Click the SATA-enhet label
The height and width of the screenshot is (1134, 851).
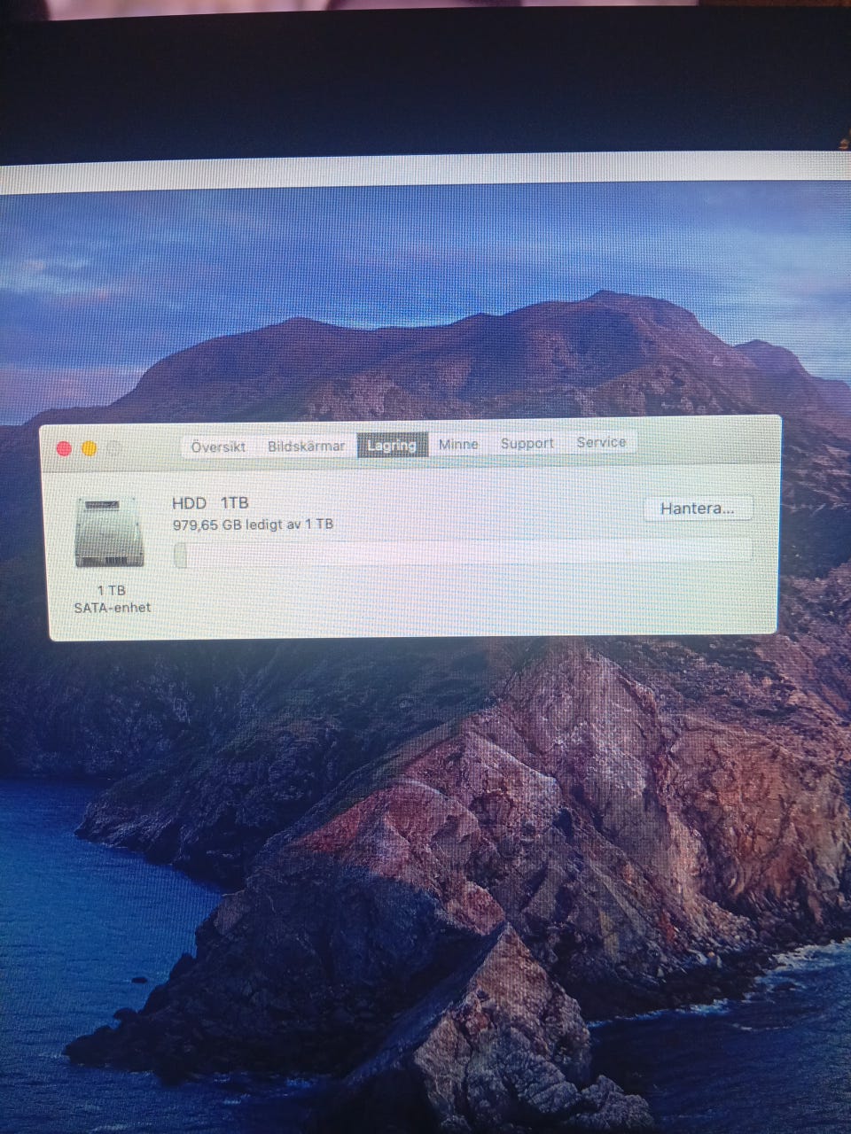113,608
